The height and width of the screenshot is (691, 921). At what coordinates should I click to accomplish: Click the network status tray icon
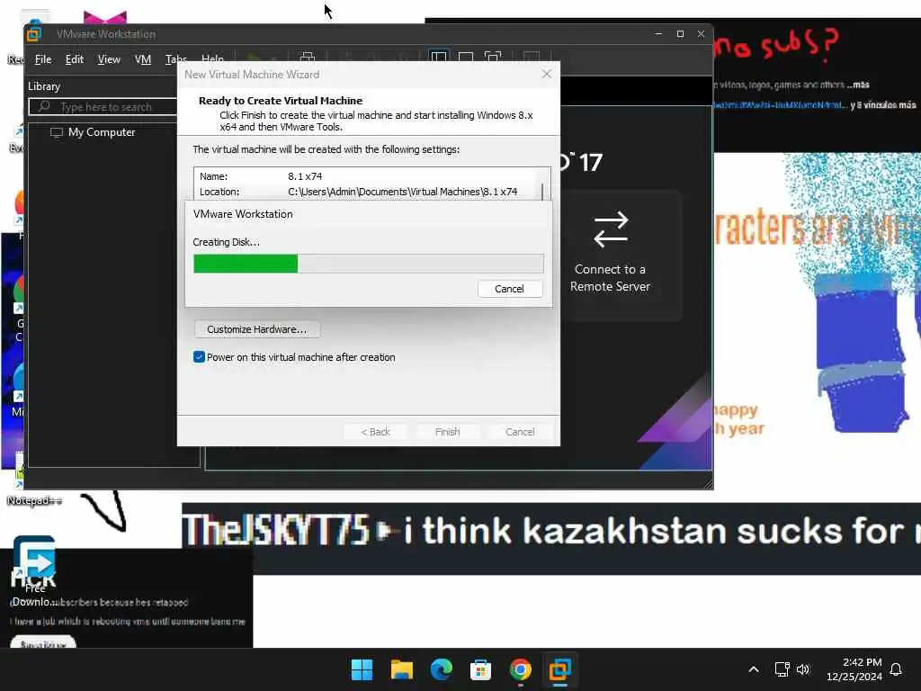[x=782, y=669]
